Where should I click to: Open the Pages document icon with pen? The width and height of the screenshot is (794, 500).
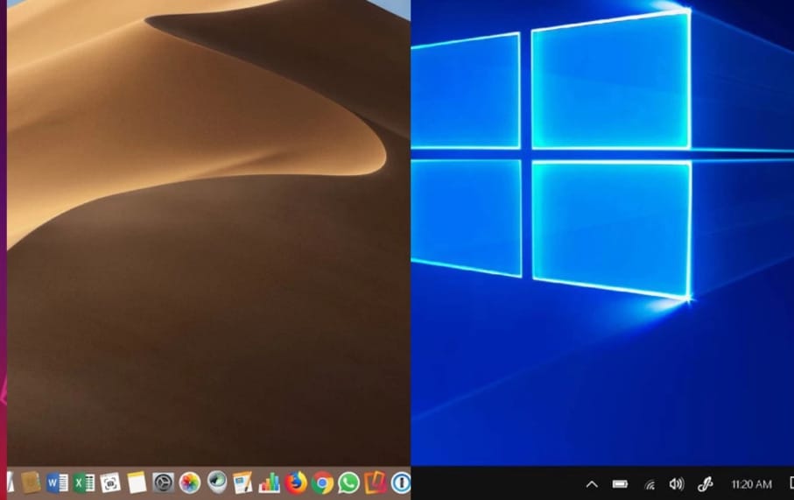coord(242,482)
